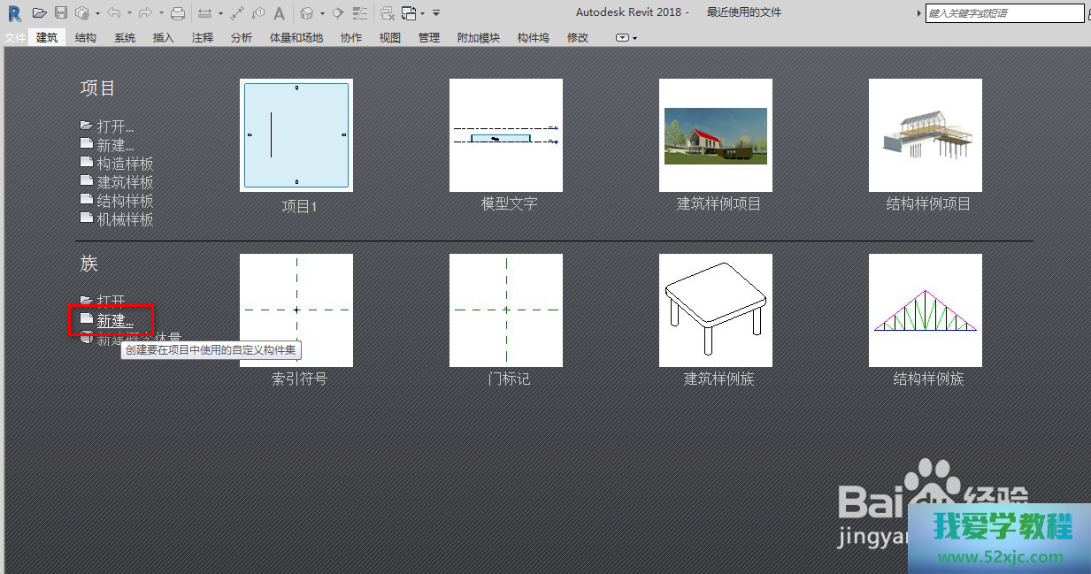Switch to the 结构 ribbon tab
Image resolution: width=1091 pixels, height=574 pixels.
click(x=86, y=38)
